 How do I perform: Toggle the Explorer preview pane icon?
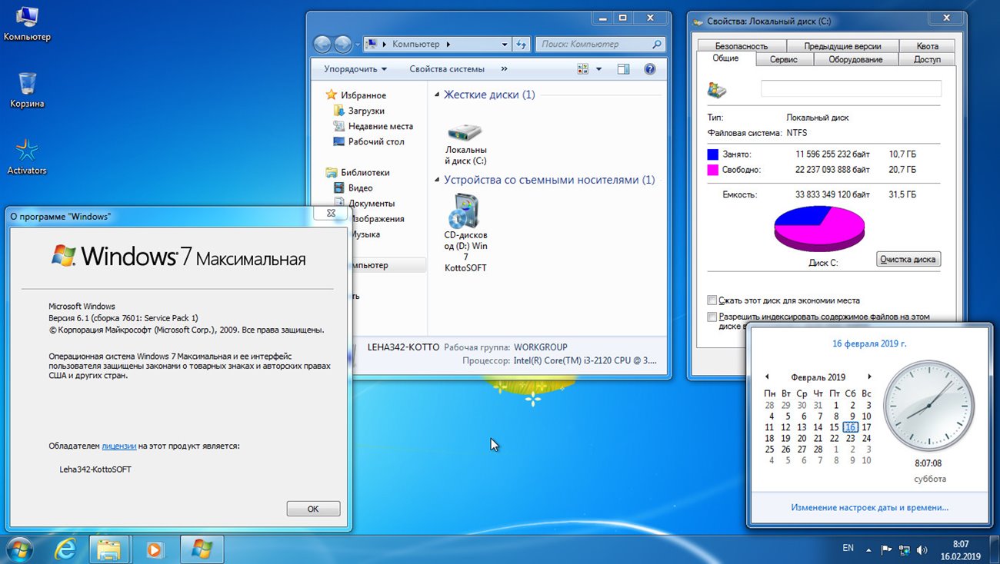pos(623,68)
